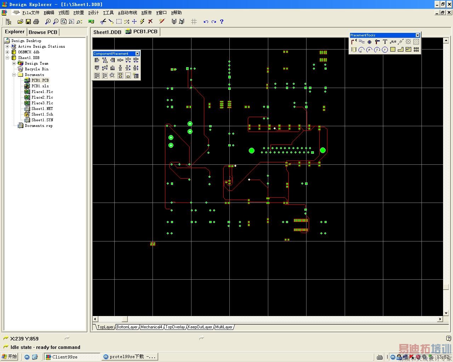
Task: Align components left in ComponentPlacement panel
Action: [97, 60]
